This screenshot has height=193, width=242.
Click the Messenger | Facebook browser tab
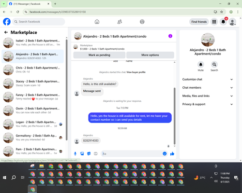[x=29, y=4]
